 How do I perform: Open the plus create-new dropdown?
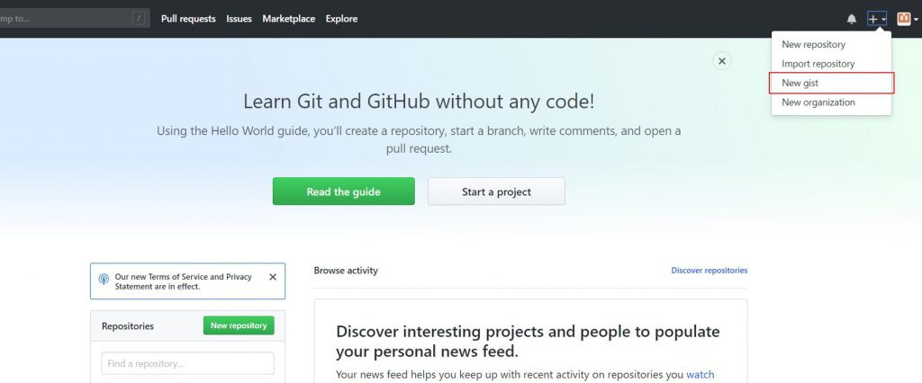[x=876, y=19]
